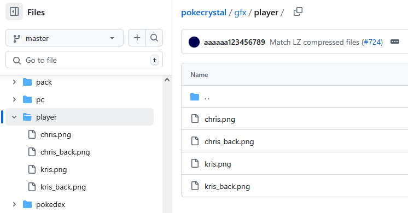This screenshot has width=408, height=213.
Task: Go to gfx breadcrumb link
Action: [240, 13]
